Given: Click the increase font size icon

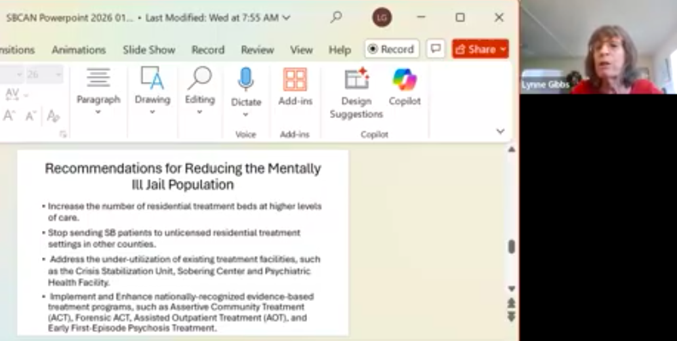Looking at the screenshot, I should point(9,116).
